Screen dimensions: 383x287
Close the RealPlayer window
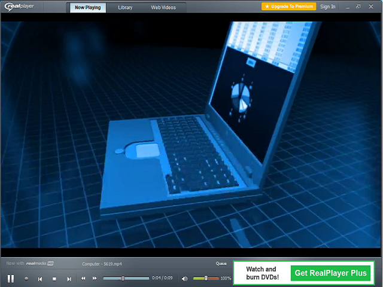click(371, 7)
